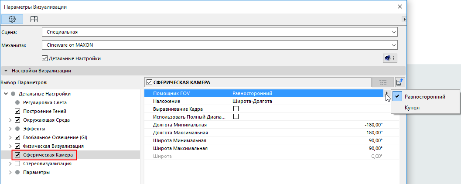Open the gear settings tab
This screenshot has height=184, width=461.
click(x=12, y=19)
